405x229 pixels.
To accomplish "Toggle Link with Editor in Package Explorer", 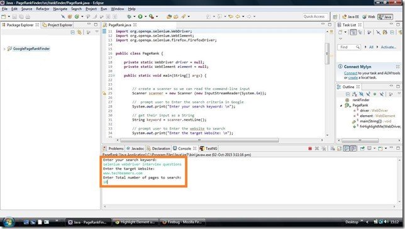I will [79, 32].
